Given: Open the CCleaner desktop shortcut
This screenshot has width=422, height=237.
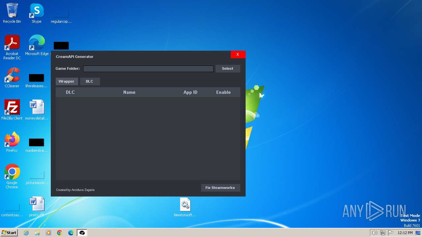Looking at the screenshot, I should point(12,78).
